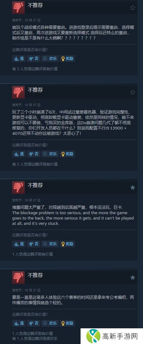The width and height of the screenshot is (143, 344).
Task: Mark the blockage review as 欢乐
Action: pos(50,244)
